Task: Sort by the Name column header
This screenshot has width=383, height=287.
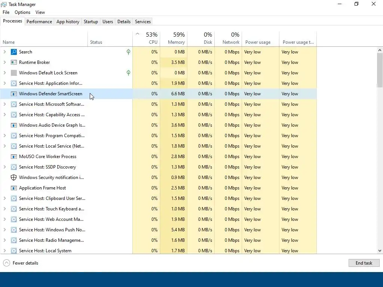Action: coord(44,39)
